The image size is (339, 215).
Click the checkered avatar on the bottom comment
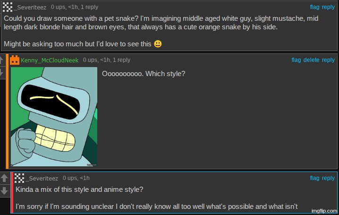point(19,178)
